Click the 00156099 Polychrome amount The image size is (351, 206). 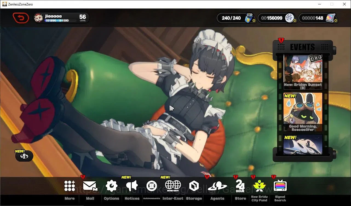pyautogui.click(x=272, y=18)
